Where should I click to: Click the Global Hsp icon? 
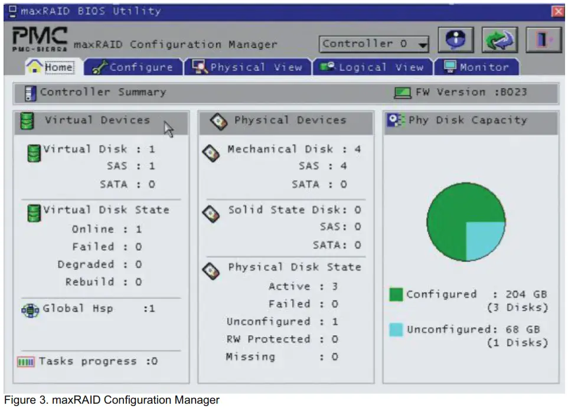pyautogui.click(x=31, y=310)
